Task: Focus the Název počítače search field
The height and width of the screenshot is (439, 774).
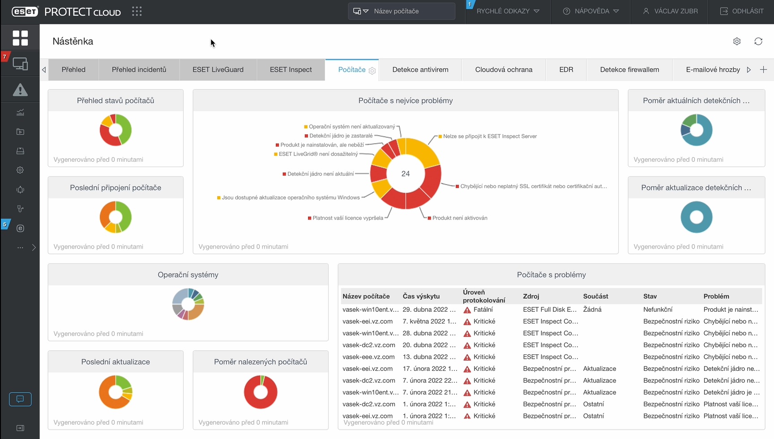Action: point(412,11)
